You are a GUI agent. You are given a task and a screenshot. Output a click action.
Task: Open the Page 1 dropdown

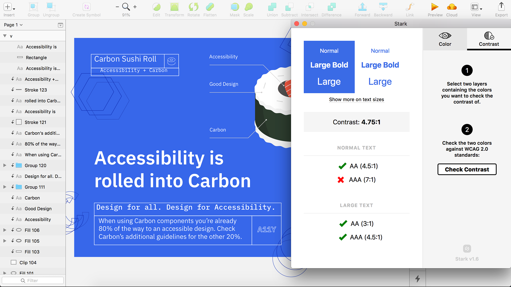[x=13, y=25]
